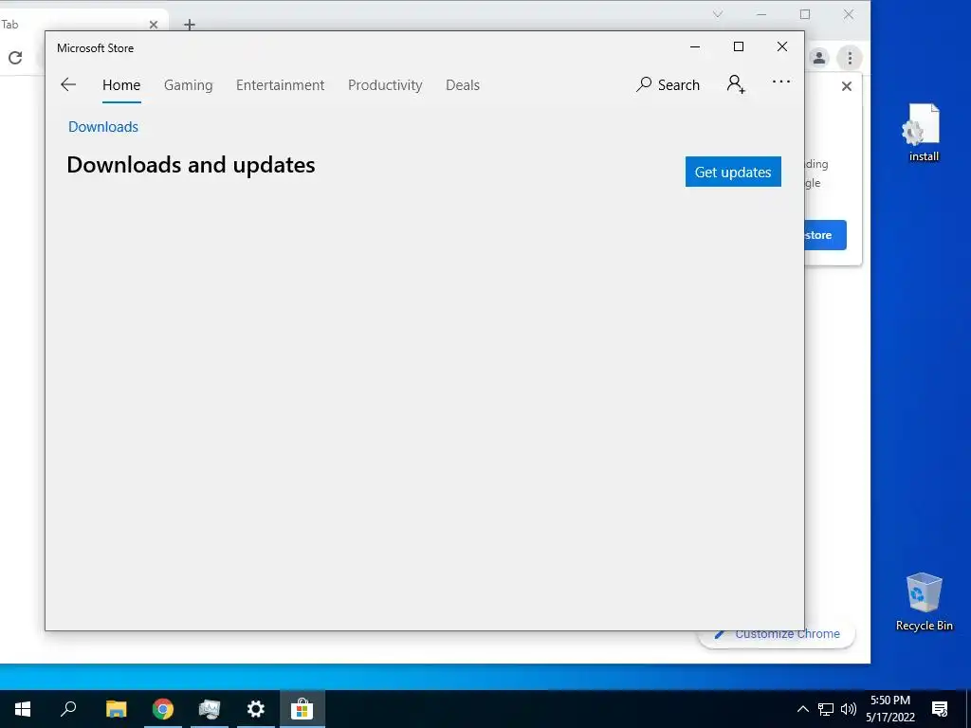This screenshot has height=728, width=971.
Task: Open the Windows Start menu
Action: click(x=23, y=709)
